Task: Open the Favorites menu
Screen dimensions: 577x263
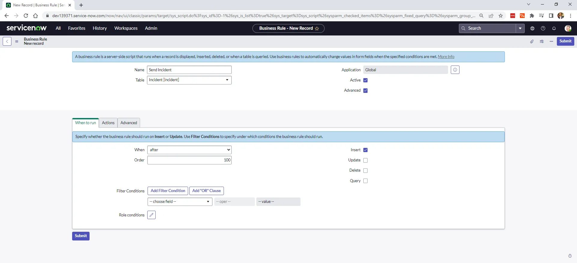Action: 77,28
